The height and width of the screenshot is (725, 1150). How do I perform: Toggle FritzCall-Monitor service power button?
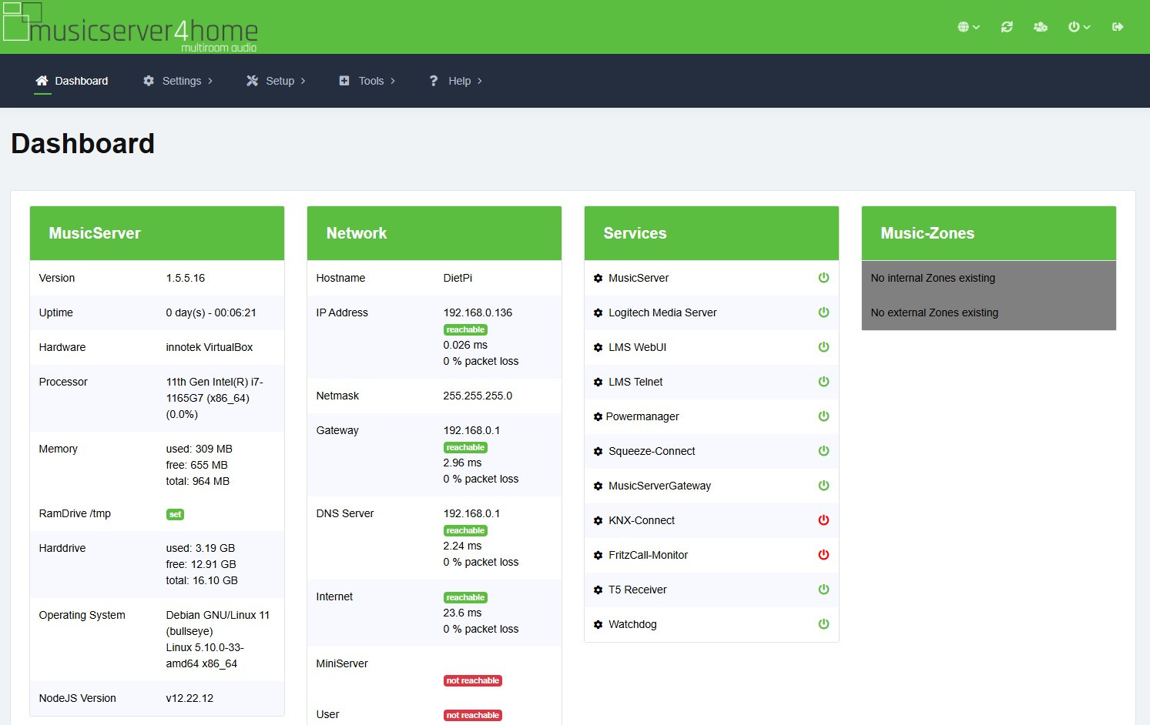(x=823, y=555)
